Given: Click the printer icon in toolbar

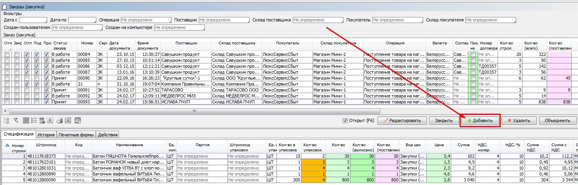Looking at the screenshot, I should click(x=60, y=121).
